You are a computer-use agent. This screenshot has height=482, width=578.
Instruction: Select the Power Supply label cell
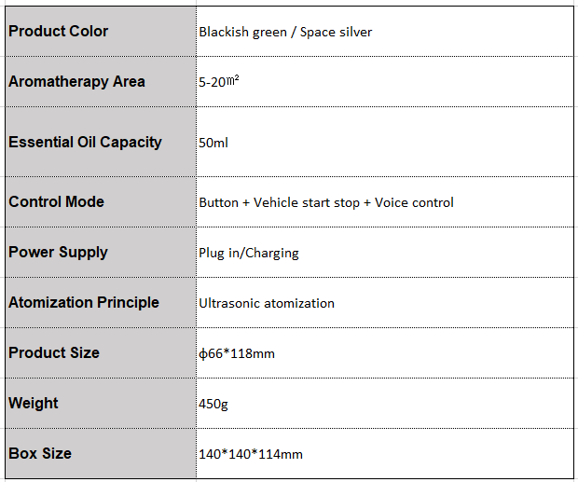tap(101, 253)
